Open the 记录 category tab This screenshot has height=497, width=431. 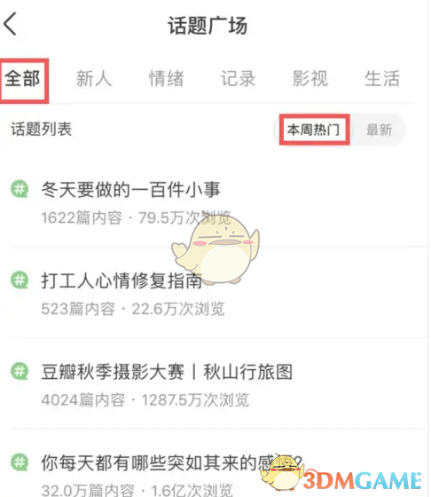pos(239,79)
